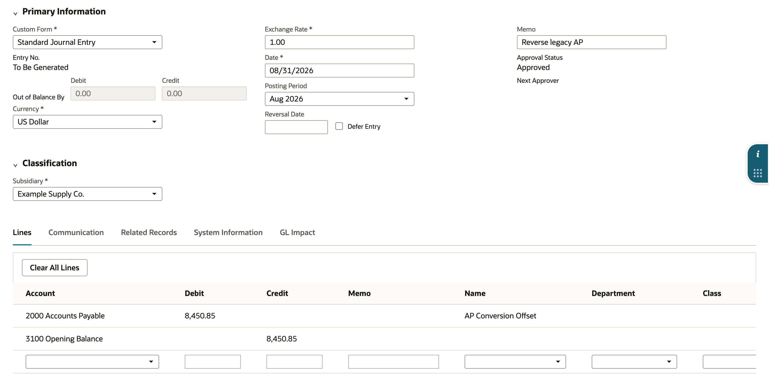Select the 2000 Accounts Payable line
Image resolution: width=769 pixels, height=374 pixels.
click(x=384, y=316)
